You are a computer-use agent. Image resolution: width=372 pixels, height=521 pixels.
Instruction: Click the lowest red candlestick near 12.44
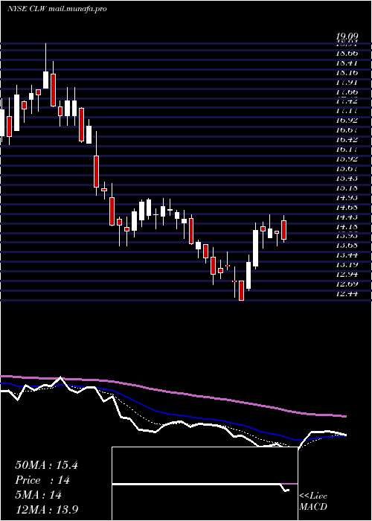242,290
